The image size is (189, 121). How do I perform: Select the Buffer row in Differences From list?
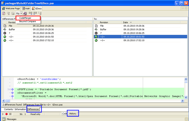[47, 30]
